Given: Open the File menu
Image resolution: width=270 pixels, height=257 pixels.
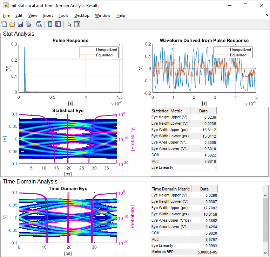Looking at the screenshot, I should point(6,15).
